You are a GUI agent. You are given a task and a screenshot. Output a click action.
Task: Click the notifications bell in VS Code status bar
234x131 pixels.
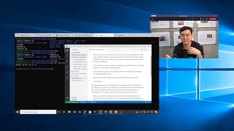(149, 102)
